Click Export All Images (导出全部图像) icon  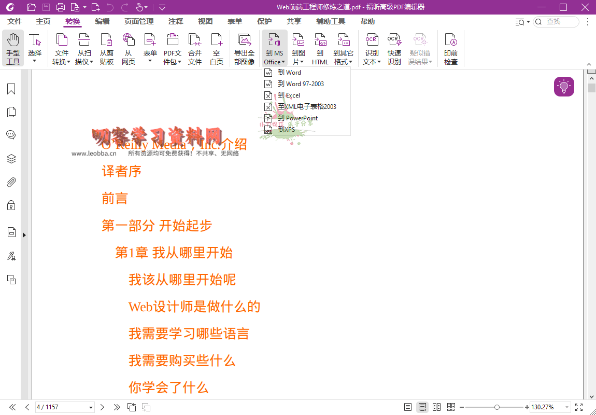pos(244,48)
